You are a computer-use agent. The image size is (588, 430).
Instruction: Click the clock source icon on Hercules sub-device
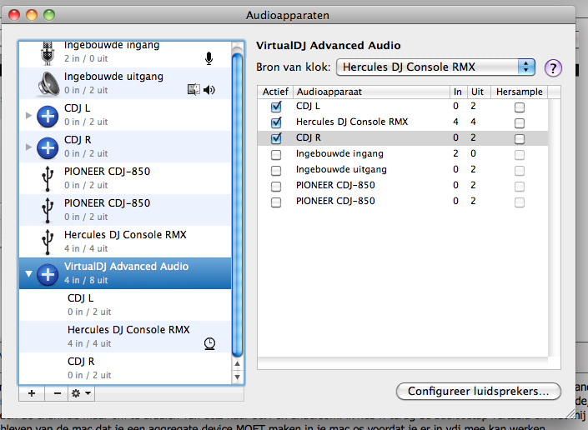click(x=209, y=343)
